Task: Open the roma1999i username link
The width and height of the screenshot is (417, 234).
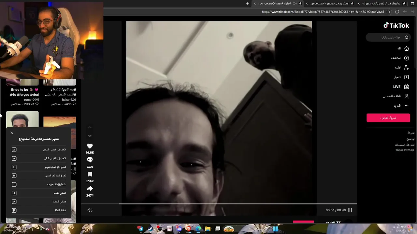Action: (31, 100)
